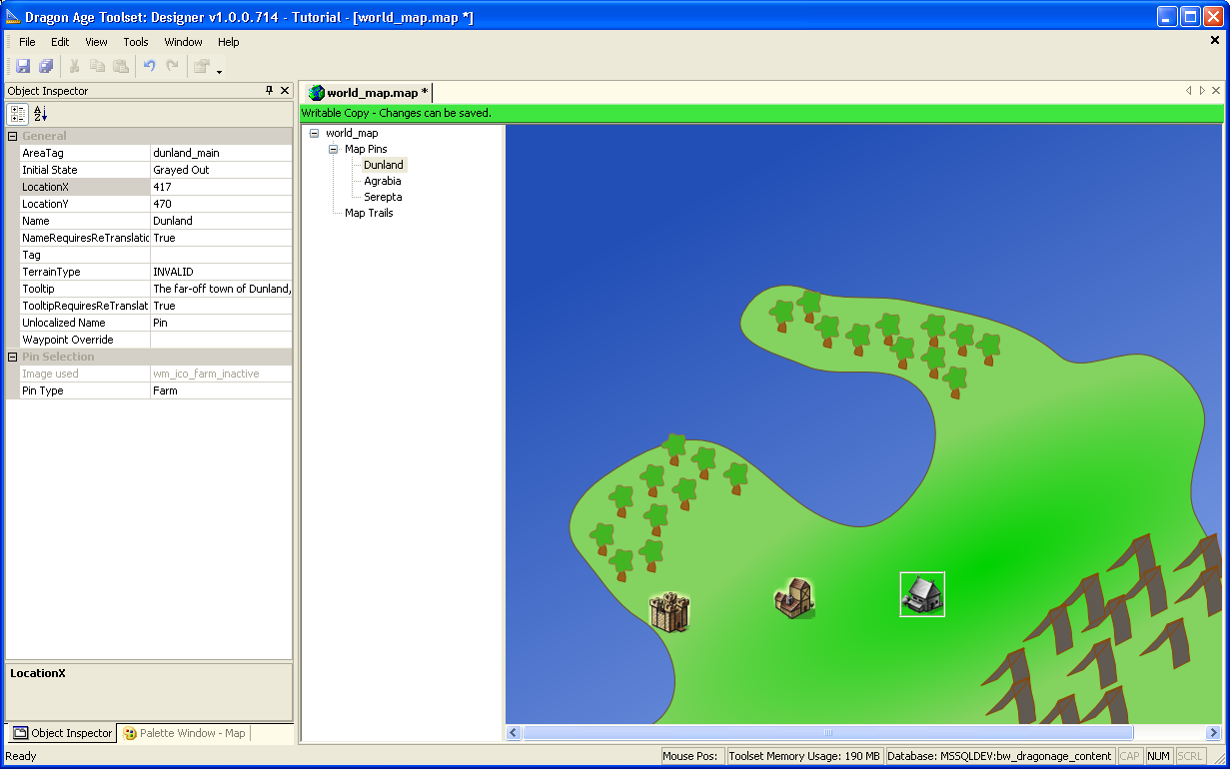Select the village pin icon on map
Image resolution: width=1230 pixels, height=769 pixels.
coord(794,598)
